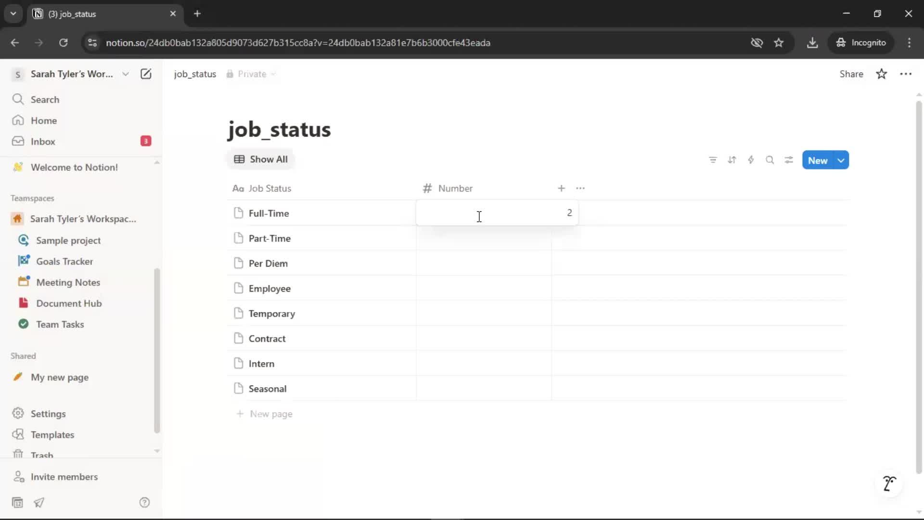This screenshot has width=924, height=520.
Task: Click Share in the top bar
Action: (x=851, y=74)
